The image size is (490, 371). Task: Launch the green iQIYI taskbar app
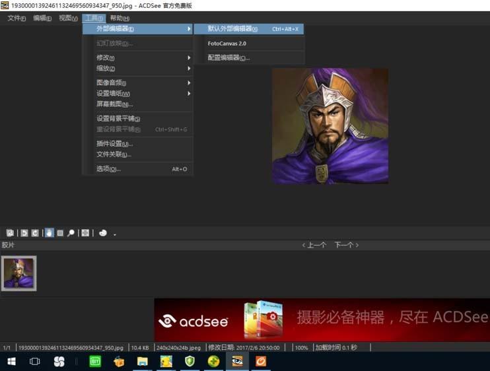pos(95,362)
